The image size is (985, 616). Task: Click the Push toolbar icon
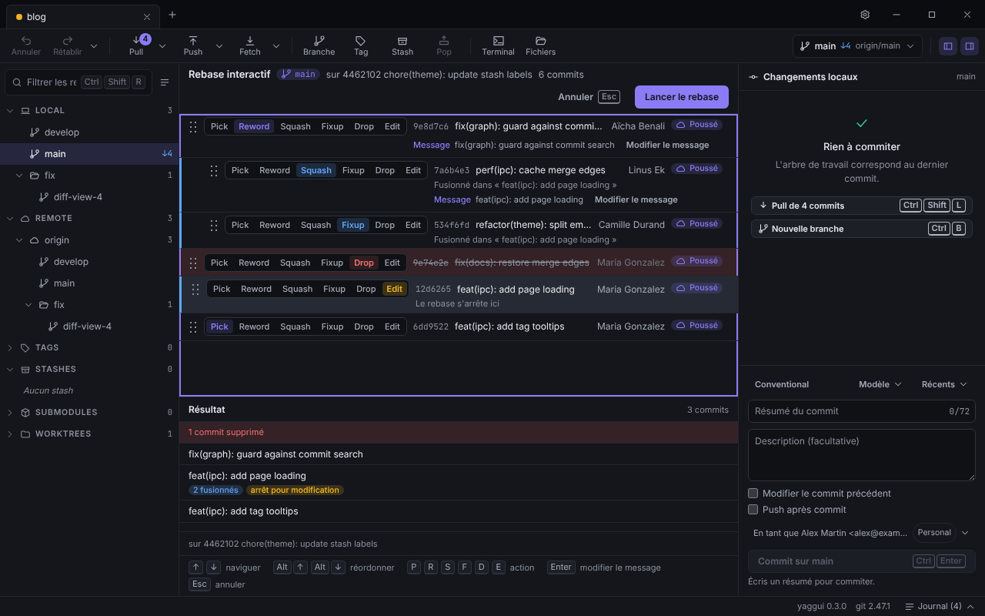tap(193, 45)
